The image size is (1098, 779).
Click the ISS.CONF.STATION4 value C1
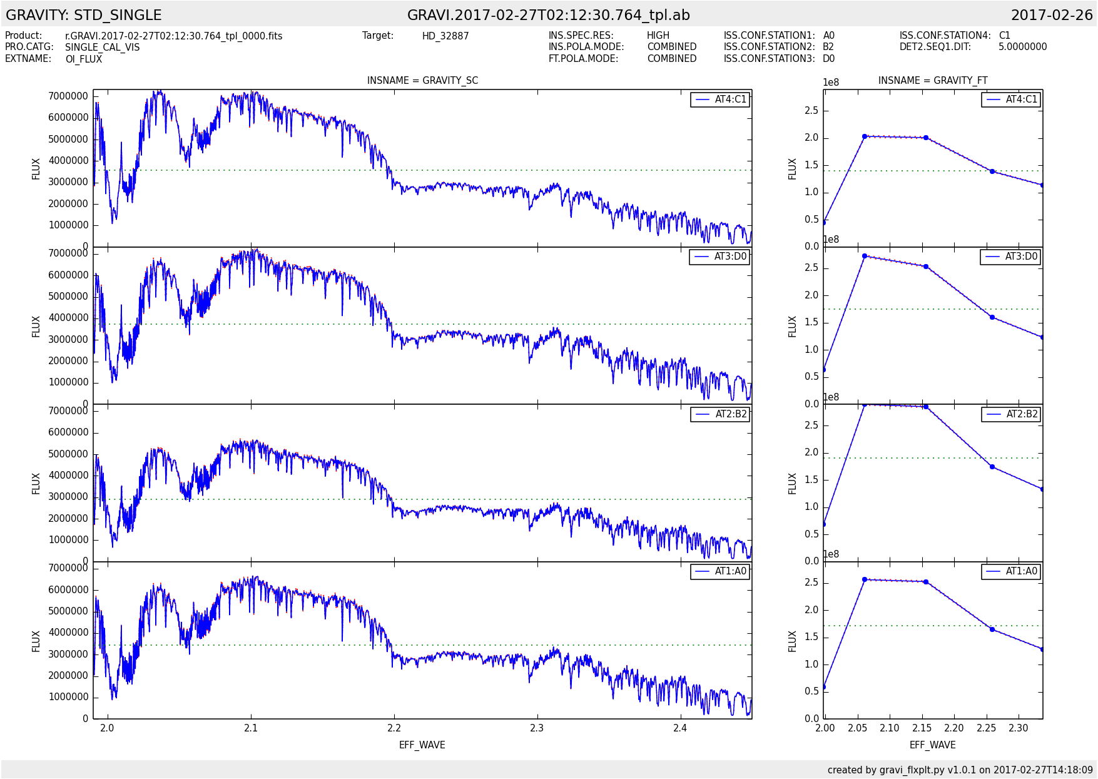click(1005, 36)
